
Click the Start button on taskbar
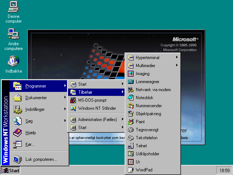(x=11, y=170)
